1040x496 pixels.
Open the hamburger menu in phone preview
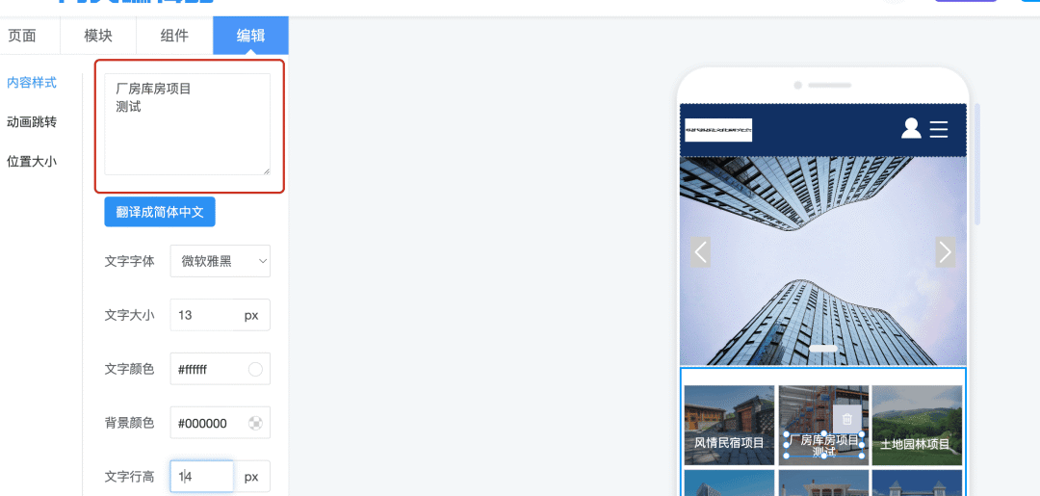[939, 129]
